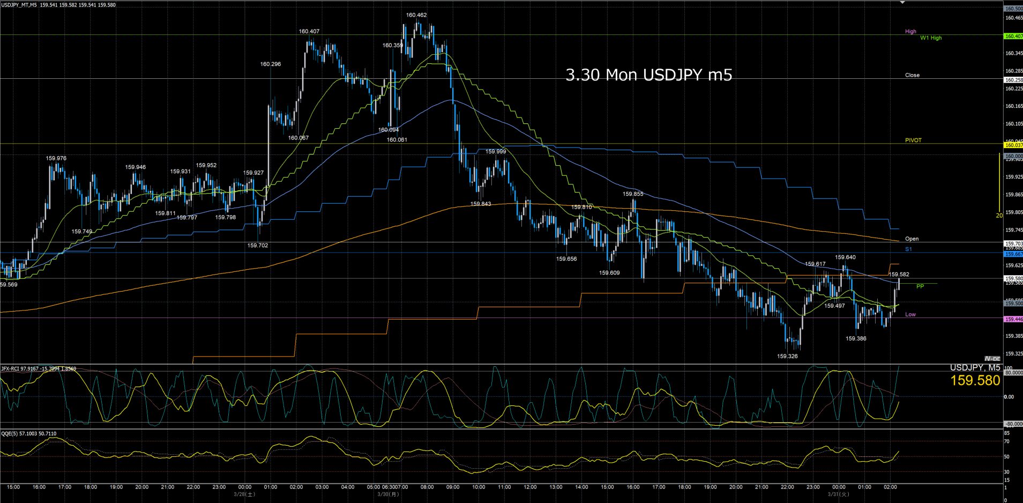Select the S1 support line label

(x=908, y=249)
